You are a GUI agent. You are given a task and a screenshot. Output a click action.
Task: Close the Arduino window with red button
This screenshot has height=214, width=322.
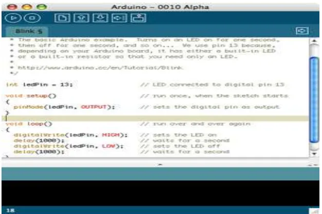[12, 7]
